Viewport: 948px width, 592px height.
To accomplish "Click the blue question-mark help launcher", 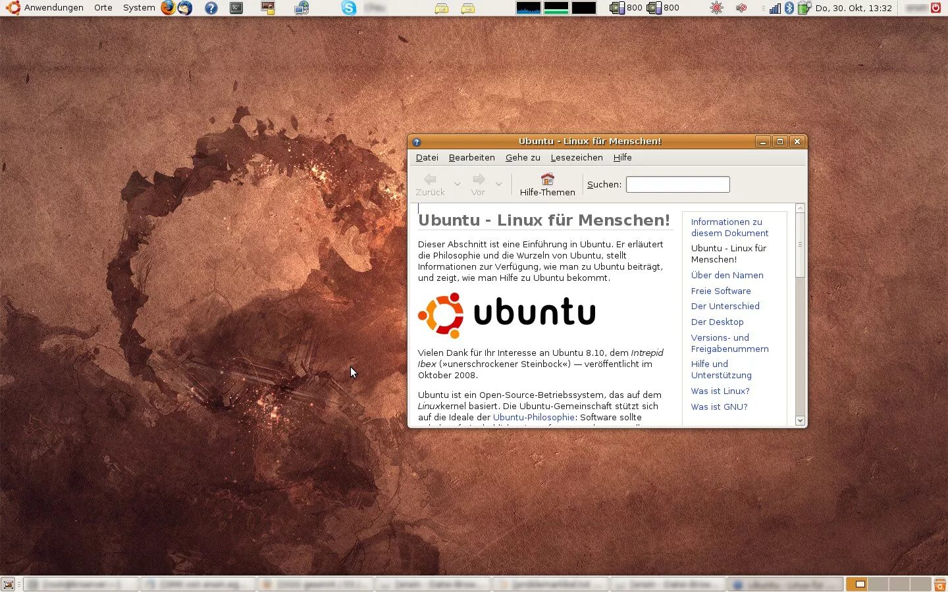I will pos(211,8).
